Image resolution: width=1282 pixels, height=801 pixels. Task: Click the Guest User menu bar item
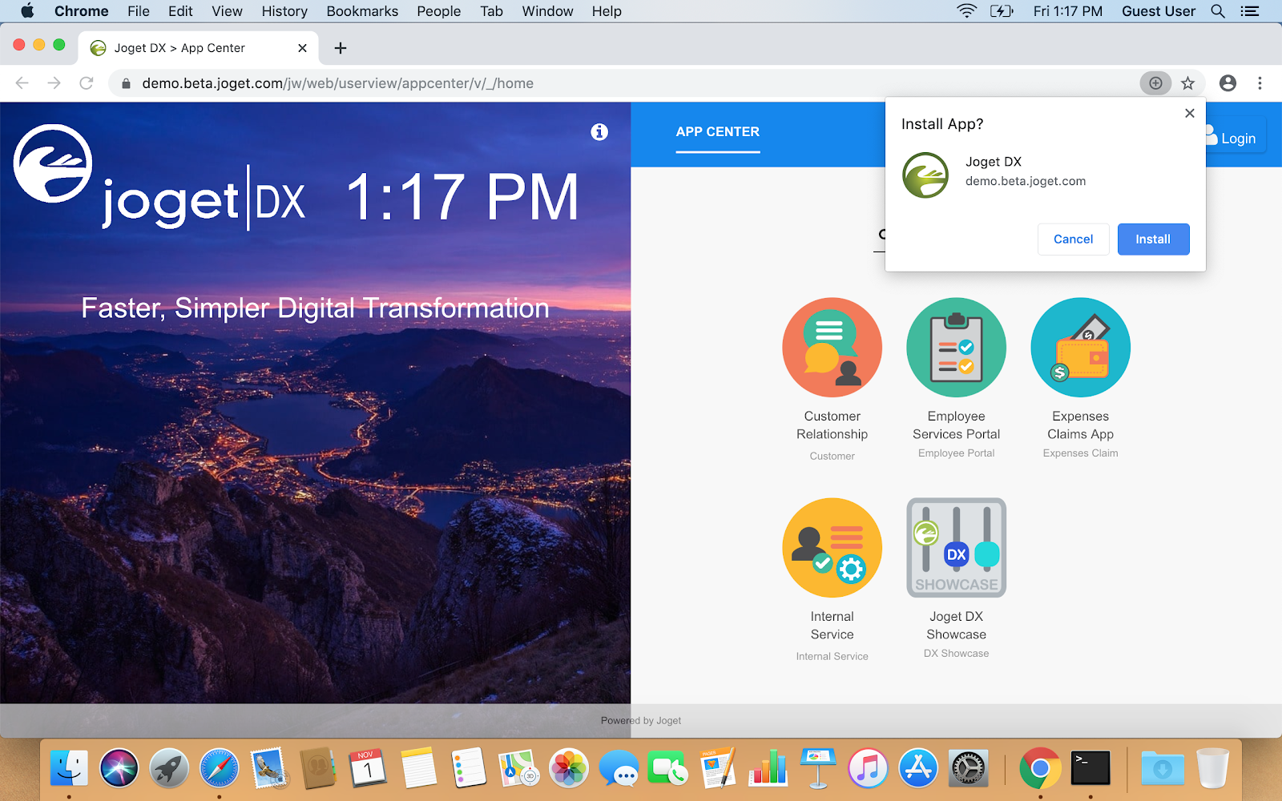coord(1158,11)
